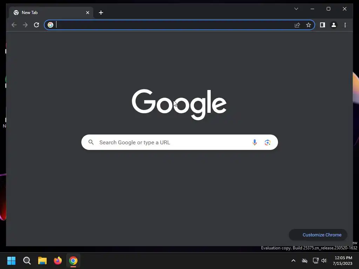Maximize the Chrome window
The image size is (359, 269).
[x=328, y=9]
